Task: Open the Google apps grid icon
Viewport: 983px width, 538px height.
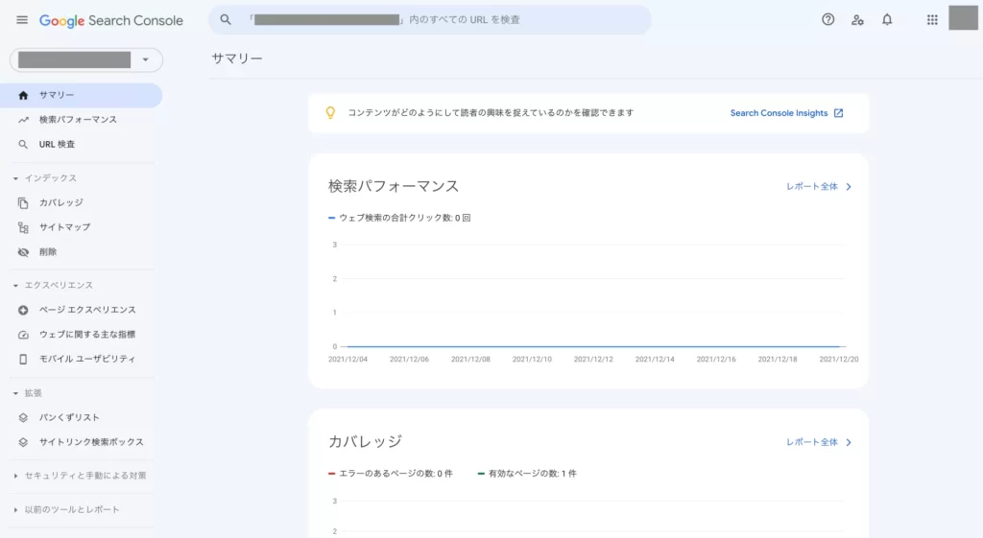Action: click(932, 20)
